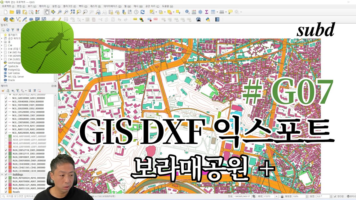Select GeoPackage in Browser panel
Image resolution: width=356 pixels, height=200 pixels.
pos(14,63)
